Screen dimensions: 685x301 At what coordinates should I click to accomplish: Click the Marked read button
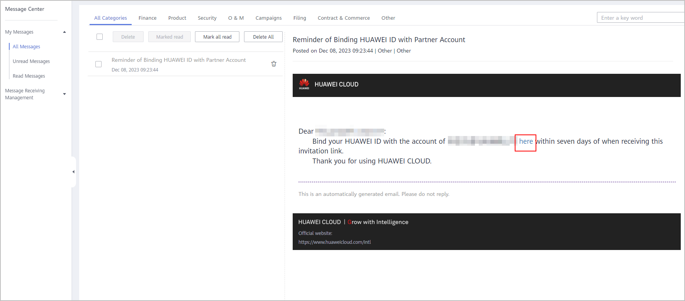(x=170, y=37)
